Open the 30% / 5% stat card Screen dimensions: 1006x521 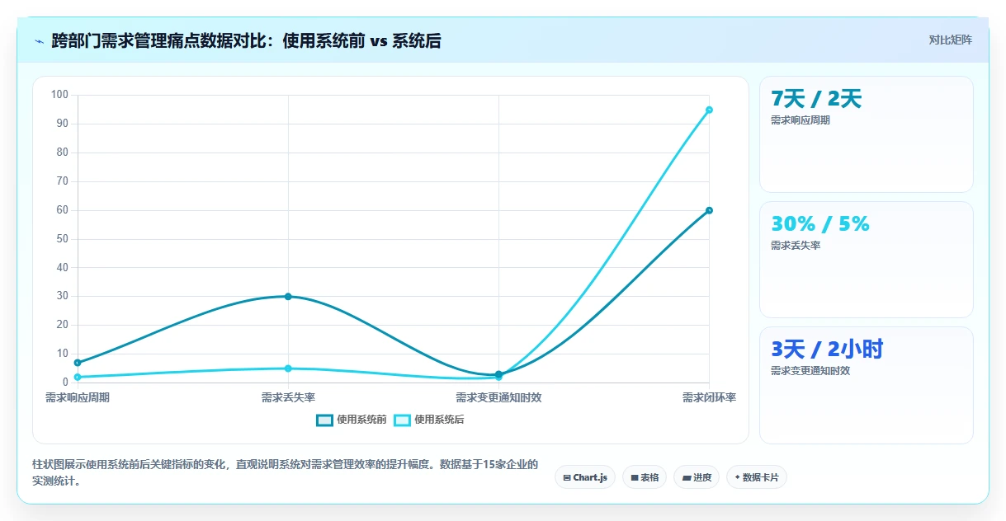[867, 260]
